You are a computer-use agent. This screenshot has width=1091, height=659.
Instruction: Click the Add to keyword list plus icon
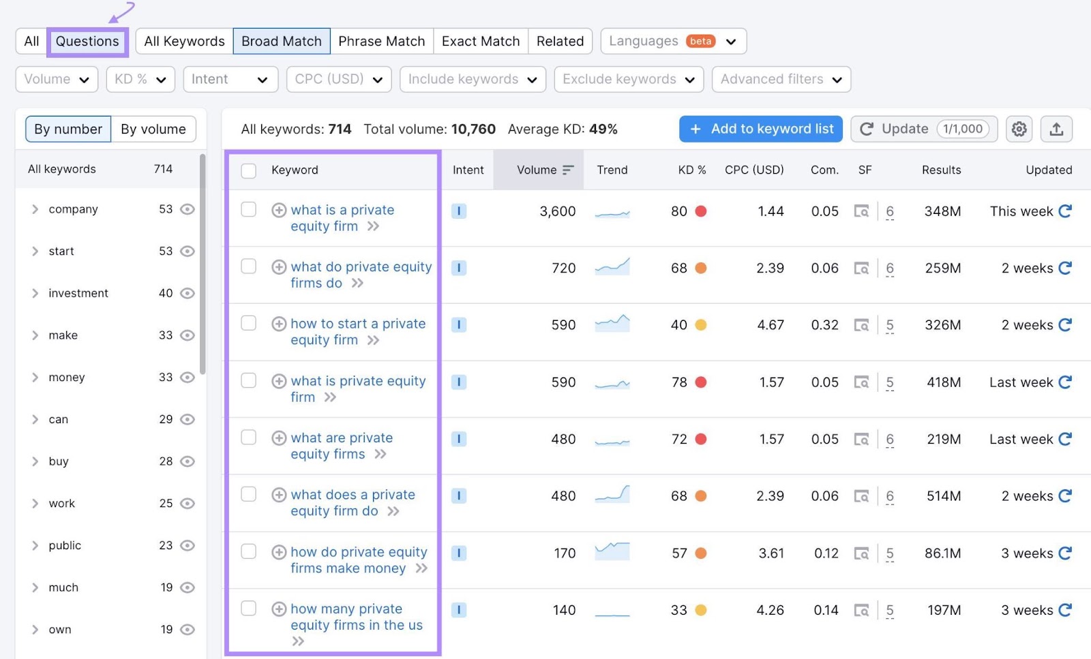pyautogui.click(x=696, y=129)
